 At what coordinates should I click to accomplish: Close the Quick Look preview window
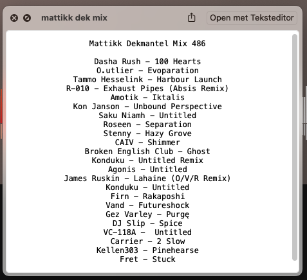pos(14,18)
